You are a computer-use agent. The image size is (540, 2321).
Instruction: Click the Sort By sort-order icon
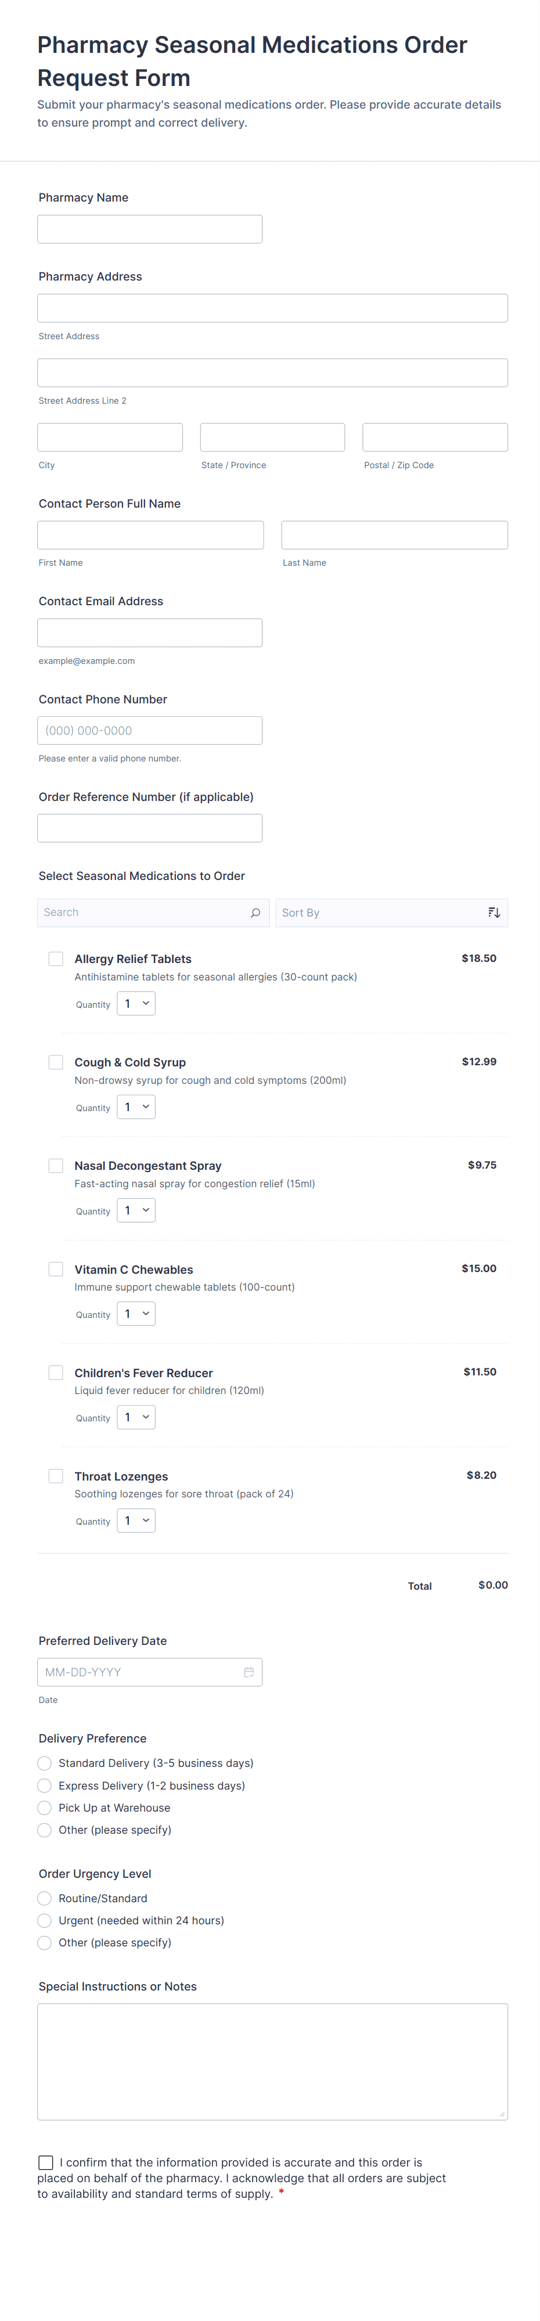click(493, 912)
